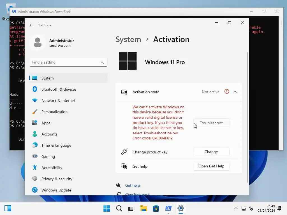This screenshot has height=215, width=287.
Task: Open the Administrator account avatar
Action: [38, 43]
